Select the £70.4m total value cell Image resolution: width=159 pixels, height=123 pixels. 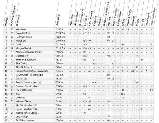tap(60, 64)
